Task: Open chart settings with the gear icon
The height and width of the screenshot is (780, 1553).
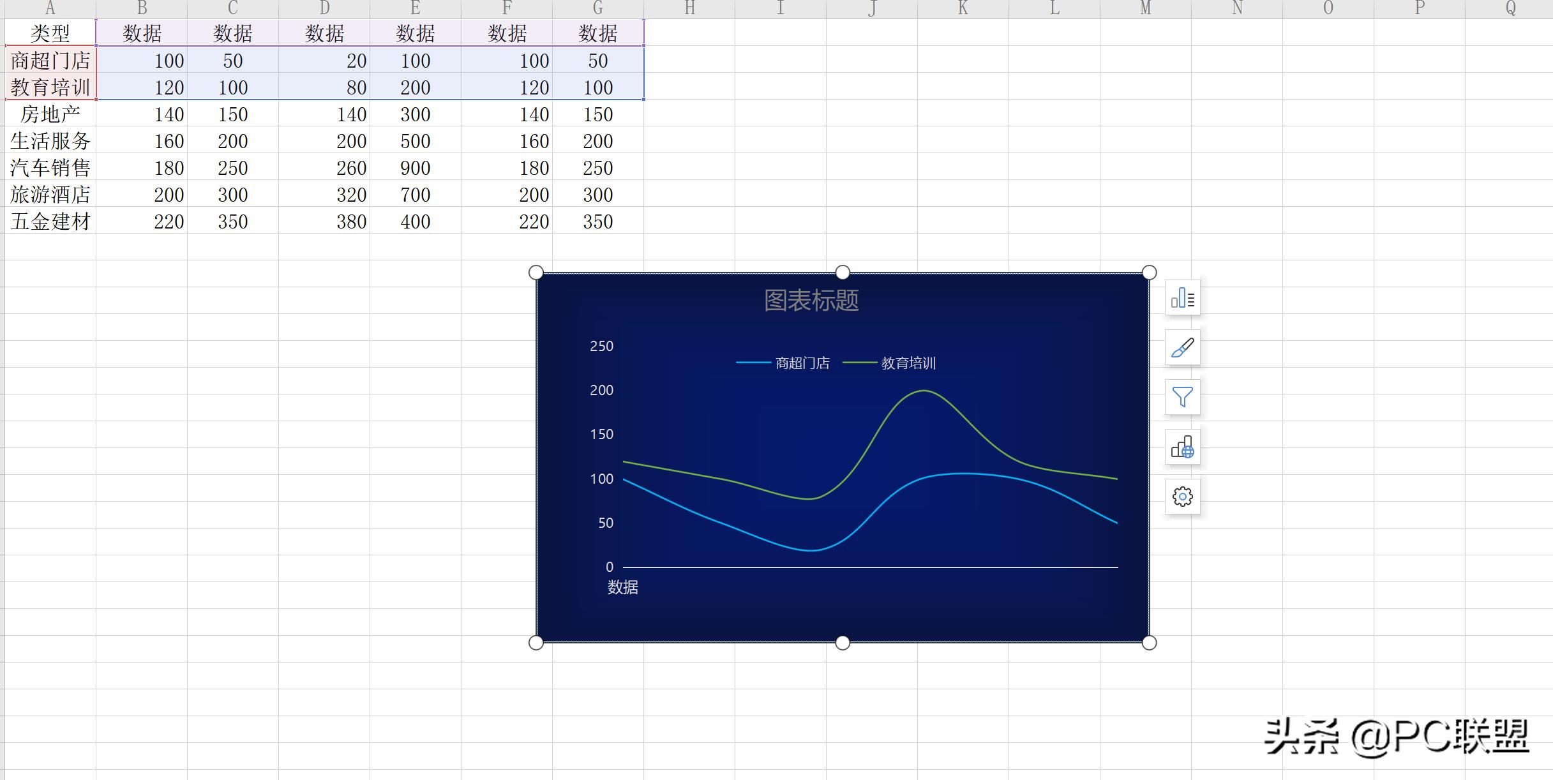Action: pyautogui.click(x=1182, y=496)
